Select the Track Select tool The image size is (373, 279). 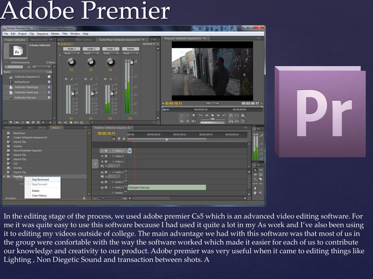(261, 170)
